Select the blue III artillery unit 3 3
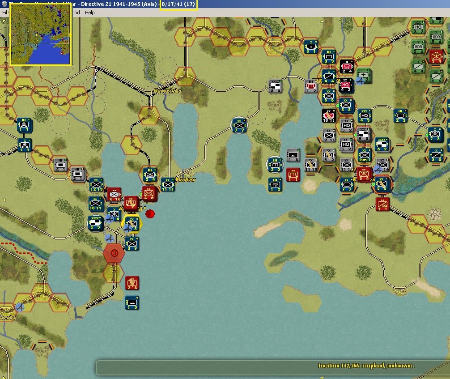The image size is (450, 379). 329,56
